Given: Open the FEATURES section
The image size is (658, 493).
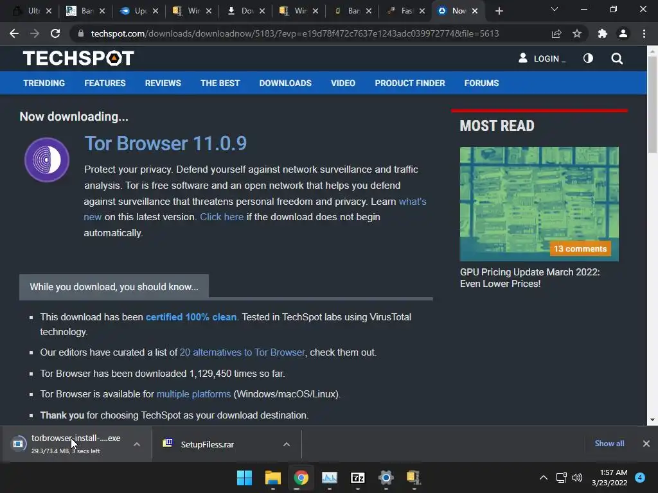Looking at the screenshot, I should point(105,83).
